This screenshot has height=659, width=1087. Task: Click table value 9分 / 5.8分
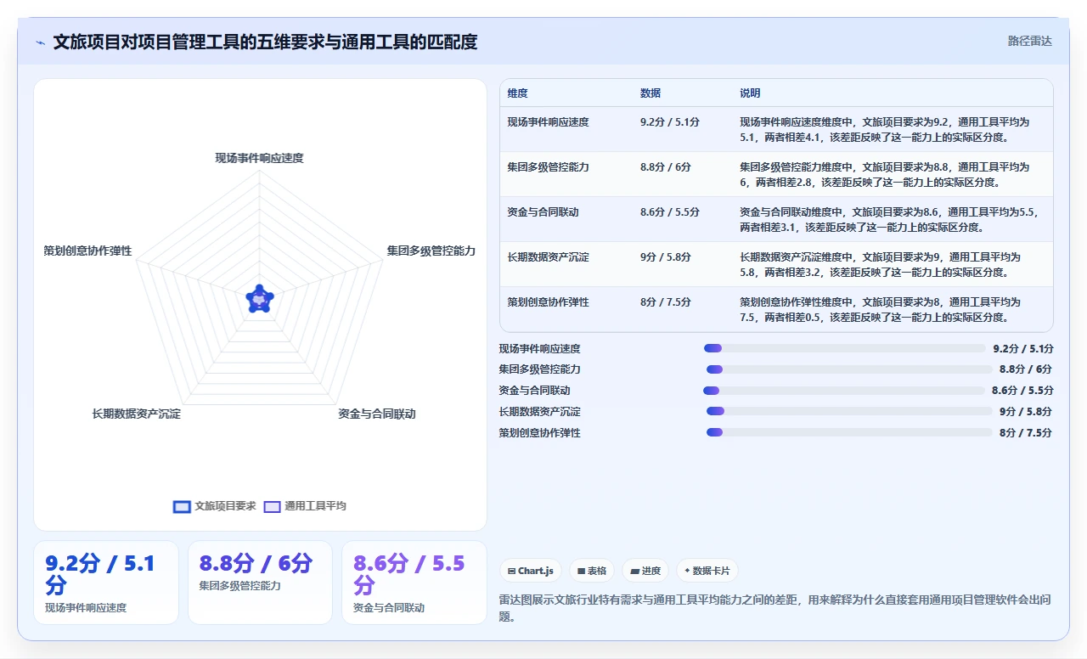point(666,257)
